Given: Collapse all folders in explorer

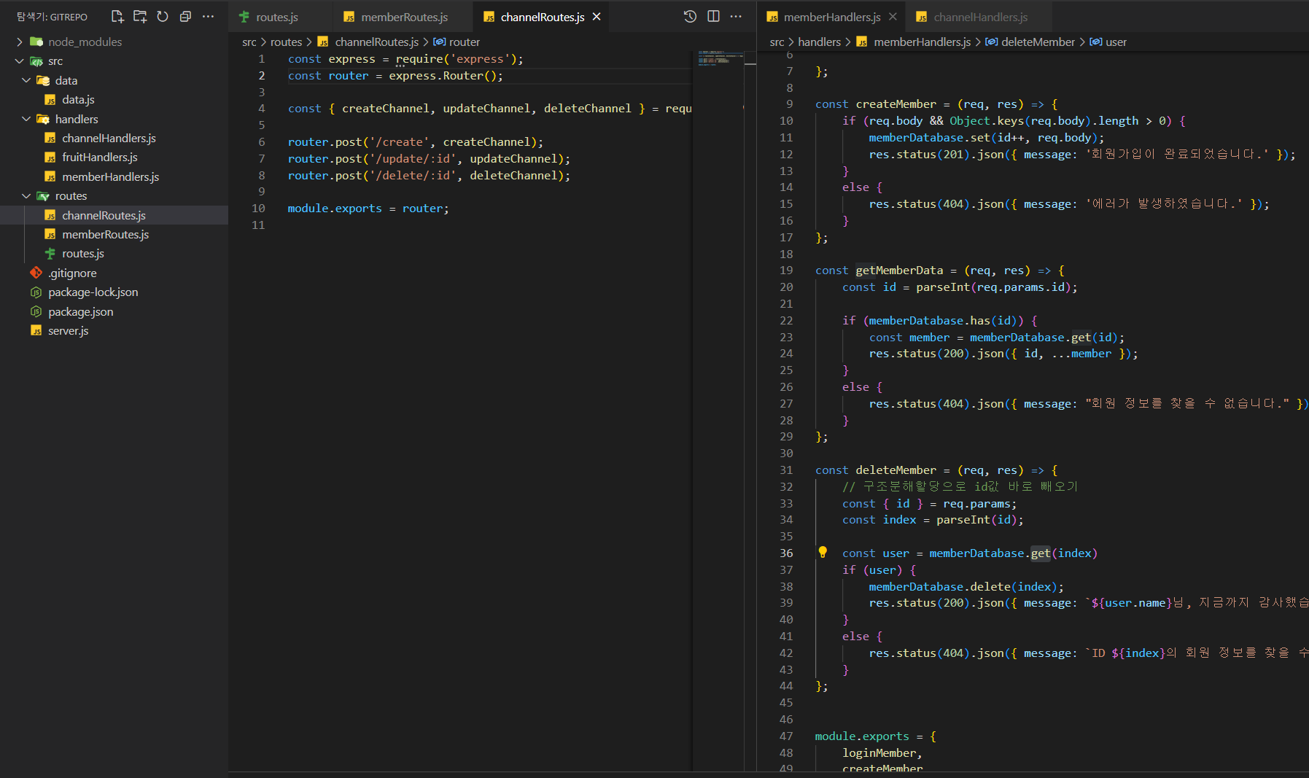Looking at the screenshot, I should pyautogui.click(x=185, y=16).
